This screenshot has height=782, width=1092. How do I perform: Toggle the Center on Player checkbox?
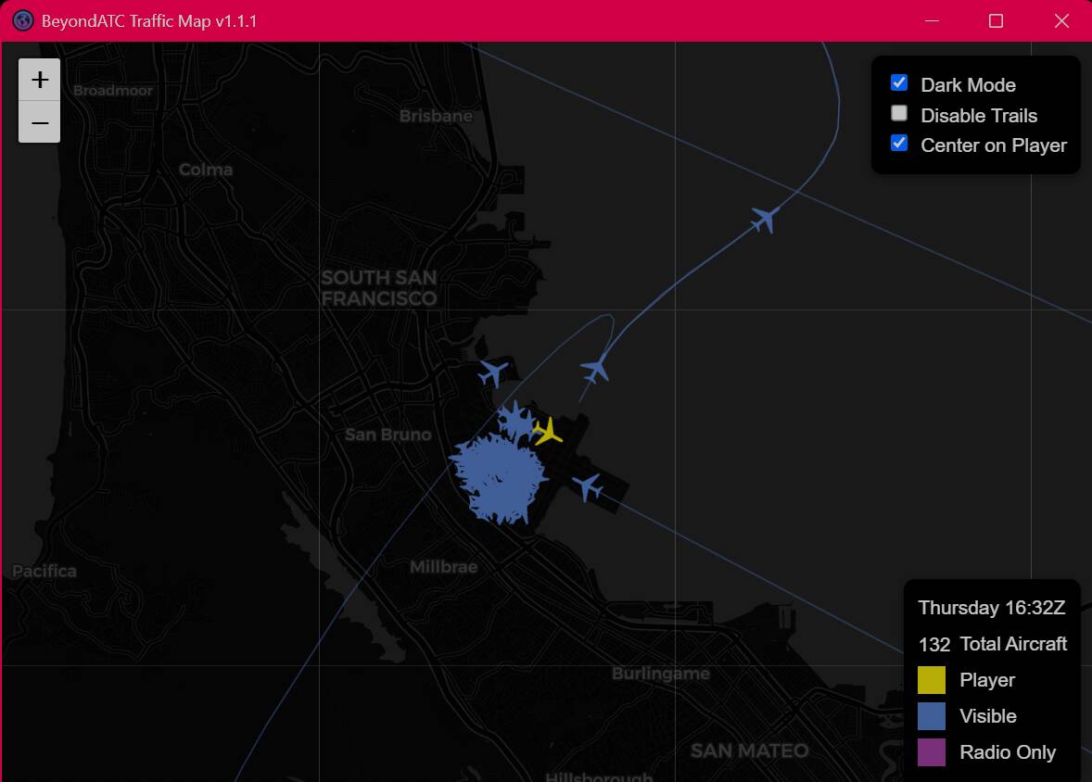tap(899, 144)
